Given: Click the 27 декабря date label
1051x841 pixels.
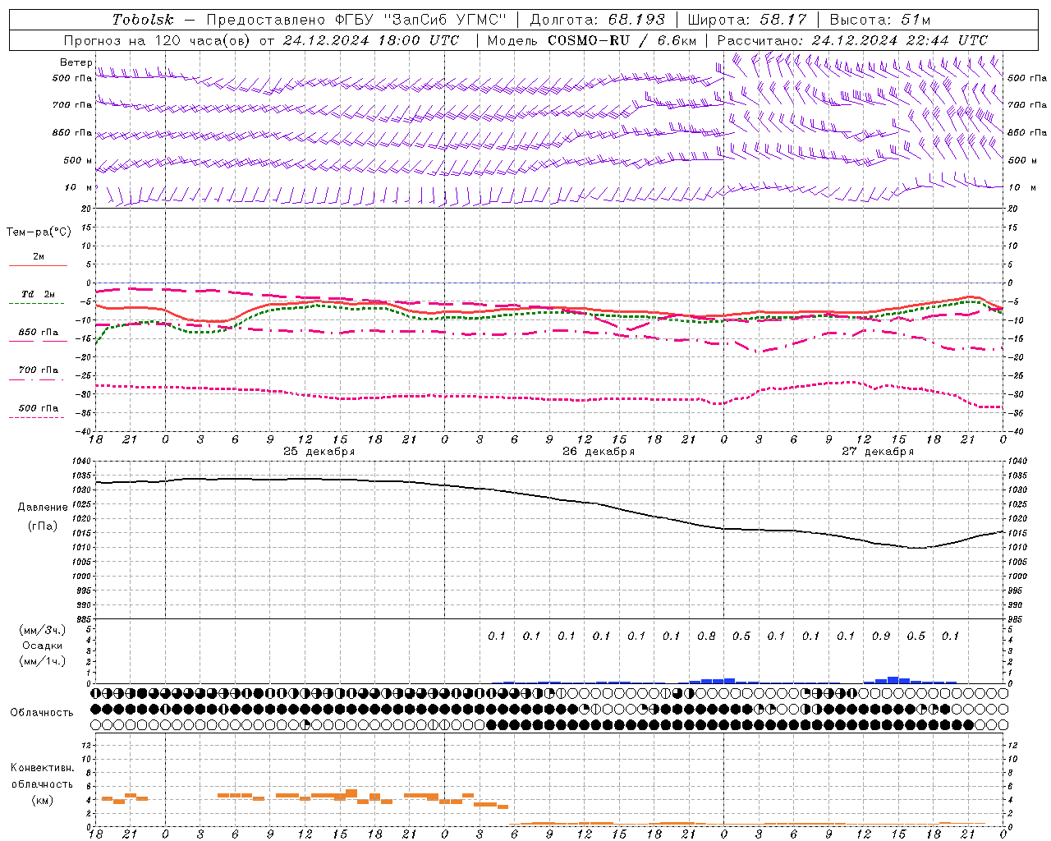Looking at the screenshot, I should click(x=878, y=451).
